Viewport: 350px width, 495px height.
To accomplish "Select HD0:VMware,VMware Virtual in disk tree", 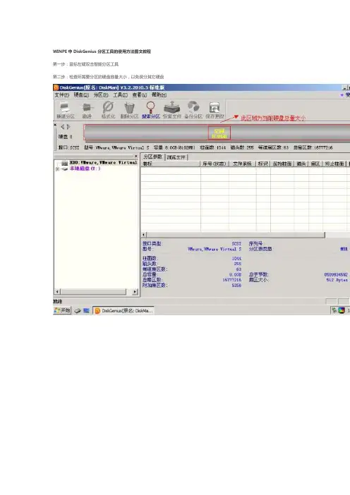I will [x=103, y=163].
